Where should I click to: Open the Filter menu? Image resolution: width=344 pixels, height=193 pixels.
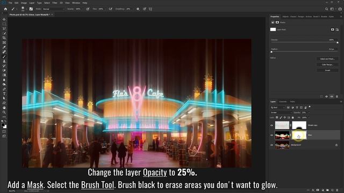[x=55, y=3]
